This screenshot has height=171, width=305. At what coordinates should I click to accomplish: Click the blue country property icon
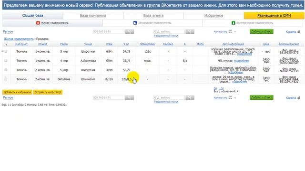[135, 23]
